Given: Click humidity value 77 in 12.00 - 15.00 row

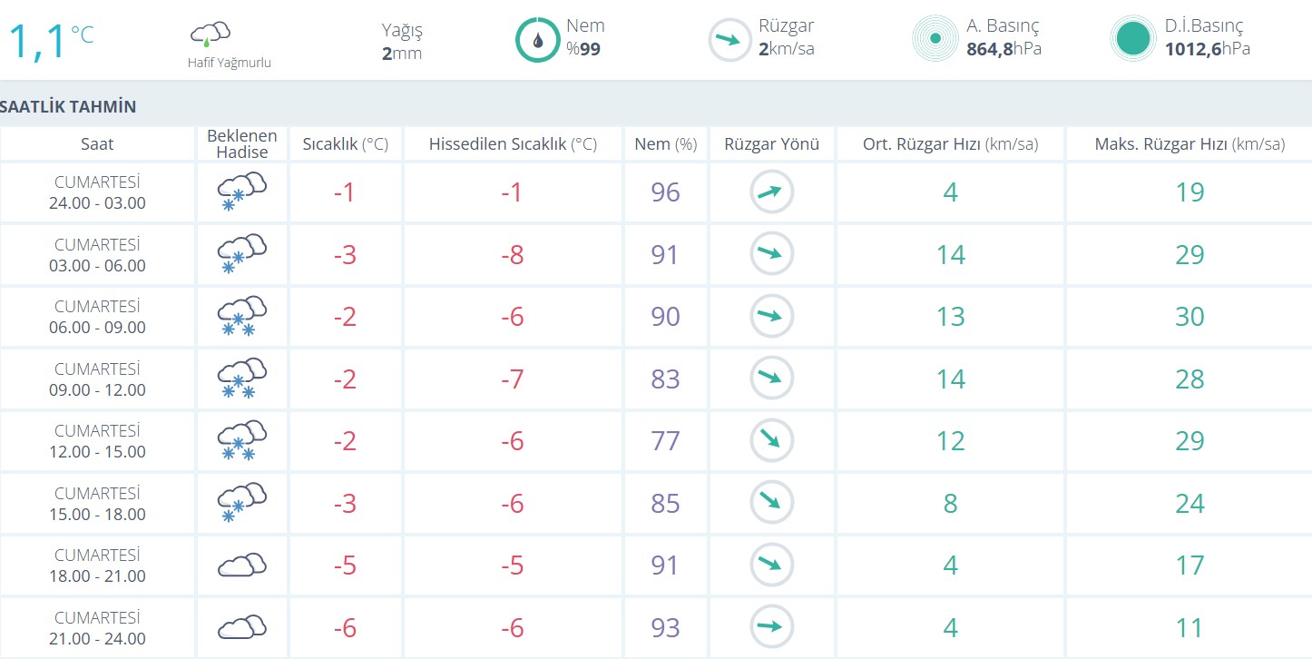Looking at the screenshot, I should [x=665, y=441].
